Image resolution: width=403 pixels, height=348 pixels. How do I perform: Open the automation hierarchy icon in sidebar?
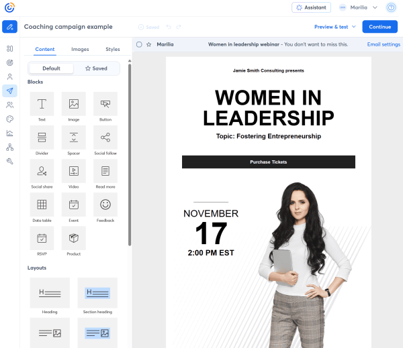[10, 147]
